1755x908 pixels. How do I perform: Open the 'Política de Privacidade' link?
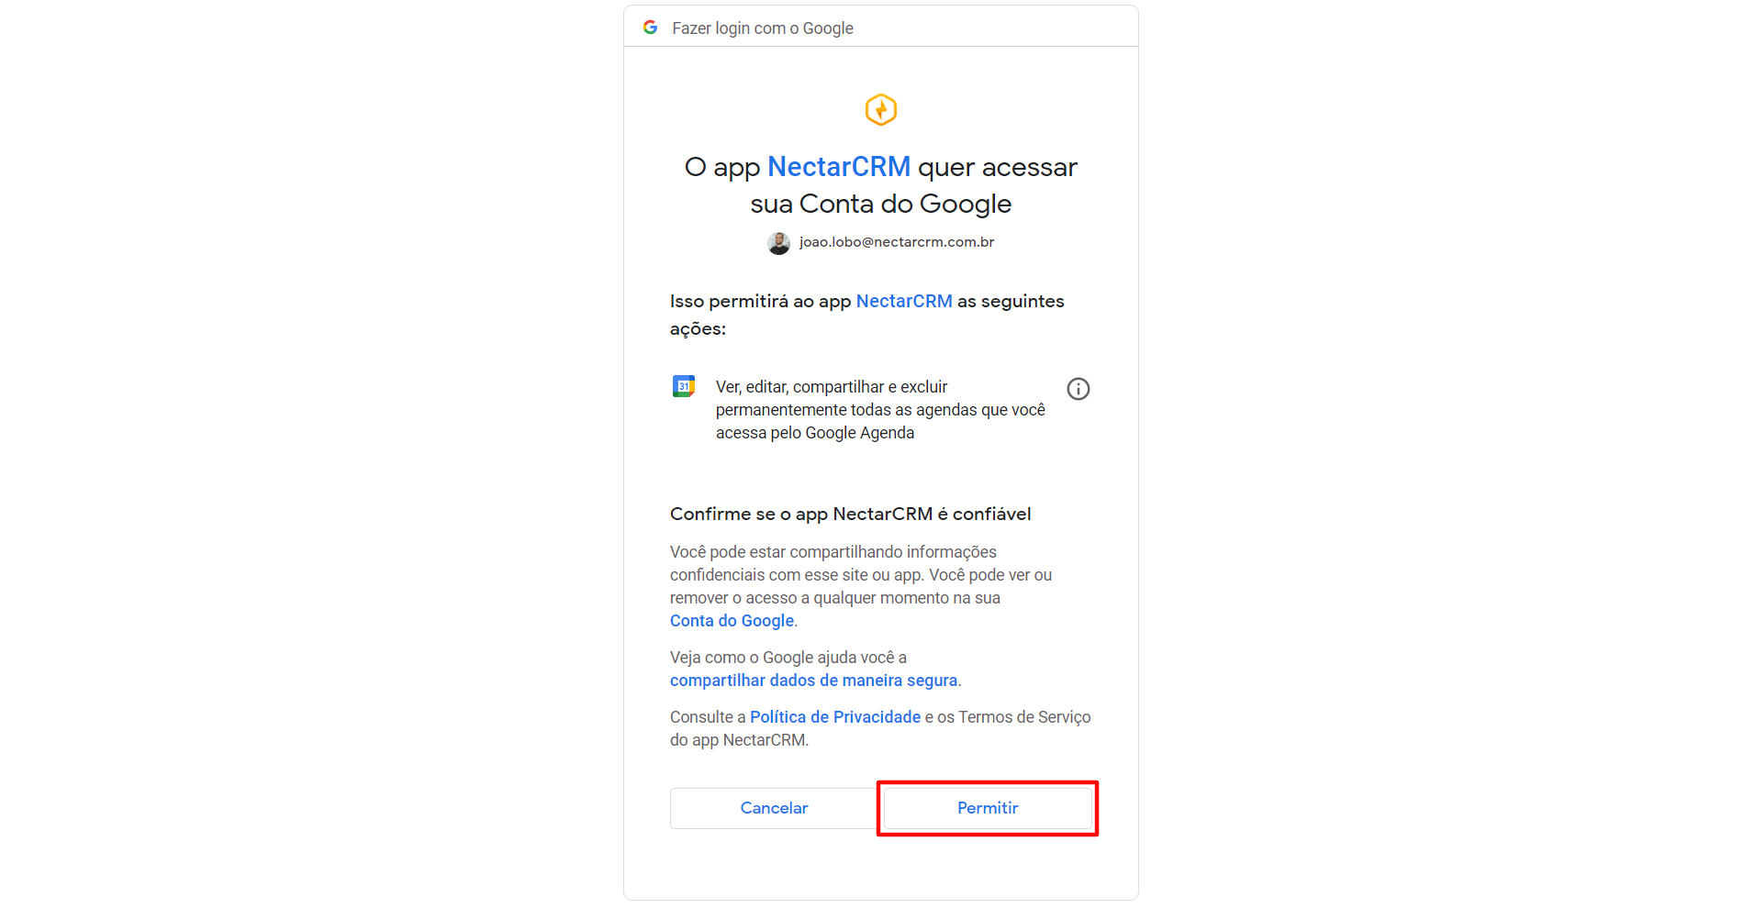point(835,717)
